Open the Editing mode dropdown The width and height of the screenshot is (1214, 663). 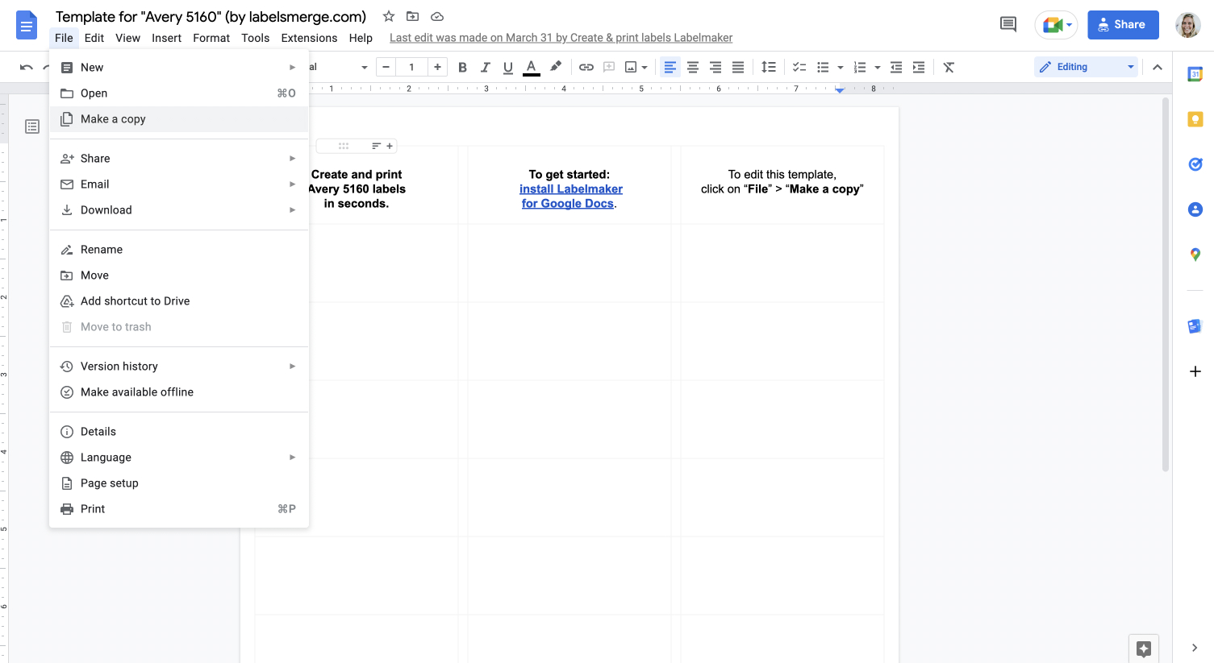coord(1086,67)
